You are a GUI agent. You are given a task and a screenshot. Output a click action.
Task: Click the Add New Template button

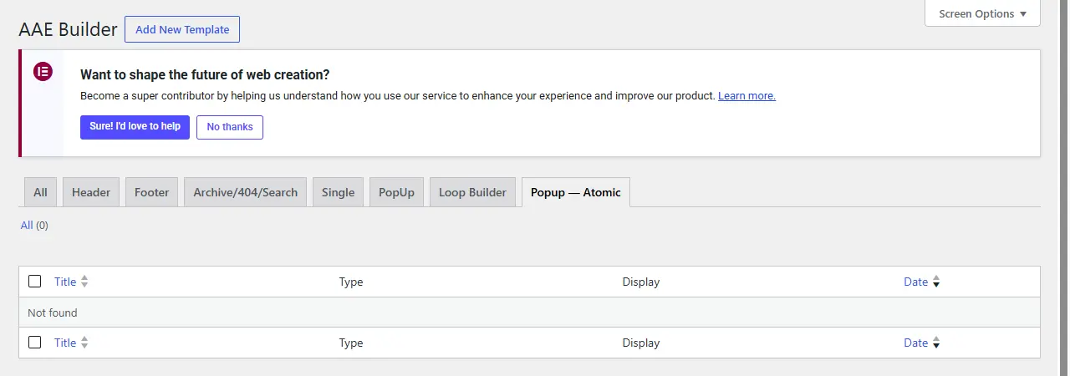coord(182,29)
